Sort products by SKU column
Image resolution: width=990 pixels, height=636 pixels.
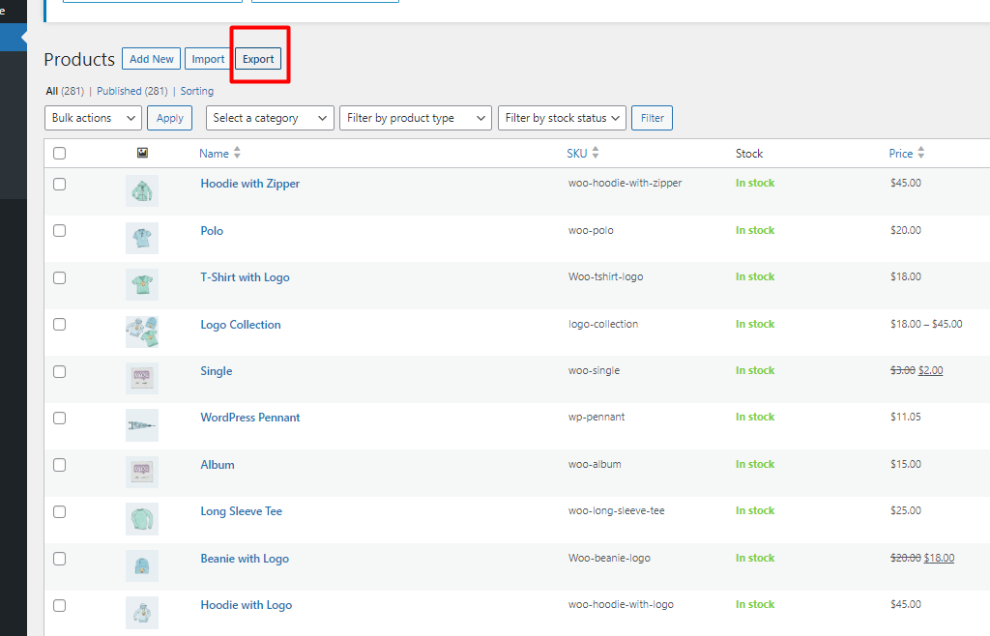pyautogui.click(x=577, y=154)
